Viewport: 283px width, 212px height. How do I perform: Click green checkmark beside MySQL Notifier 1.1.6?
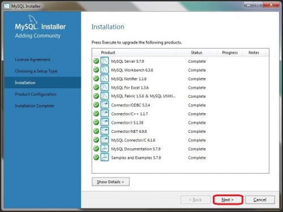tap(96, 79)
